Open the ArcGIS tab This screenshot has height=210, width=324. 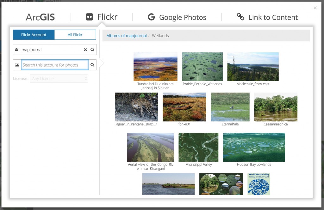[40, 17]
